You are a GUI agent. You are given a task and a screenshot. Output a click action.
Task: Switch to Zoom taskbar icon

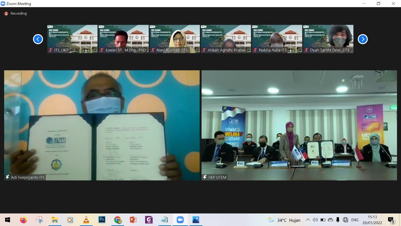[180, 220]
